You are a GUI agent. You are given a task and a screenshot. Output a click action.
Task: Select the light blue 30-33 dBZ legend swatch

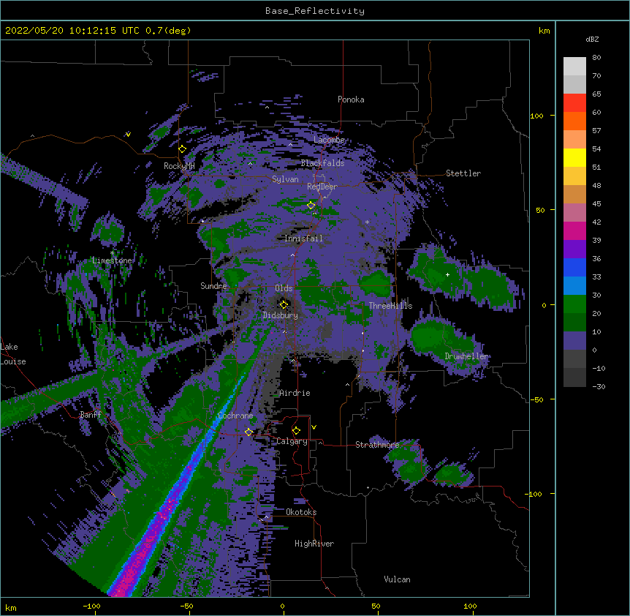tap(574, 286)
